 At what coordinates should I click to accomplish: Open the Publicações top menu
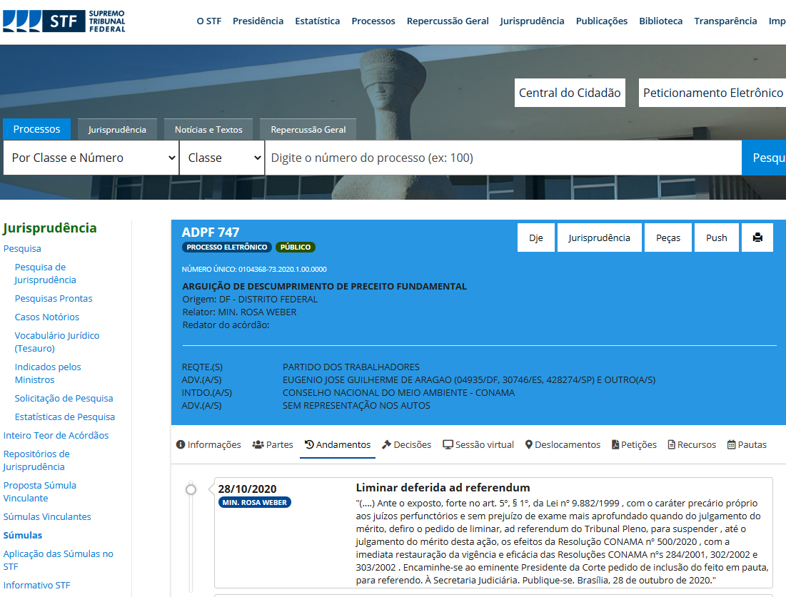click(x=602, y=21)
